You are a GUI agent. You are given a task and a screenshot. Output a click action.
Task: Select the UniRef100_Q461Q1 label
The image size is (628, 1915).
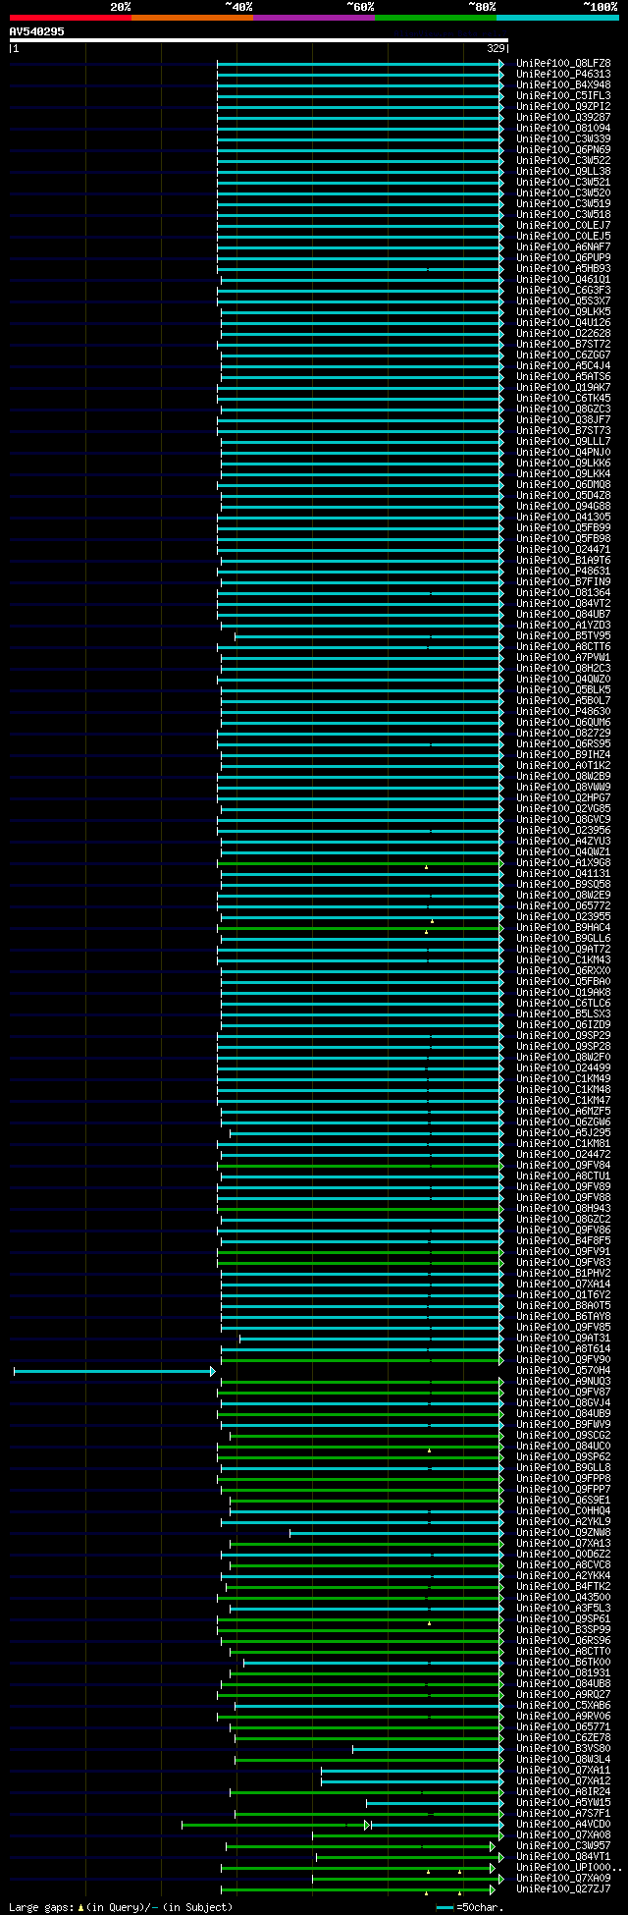(563, 279)
